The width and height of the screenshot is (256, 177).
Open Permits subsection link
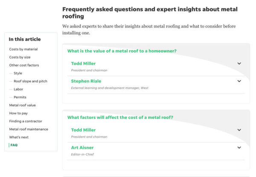(x=20, y=97)
